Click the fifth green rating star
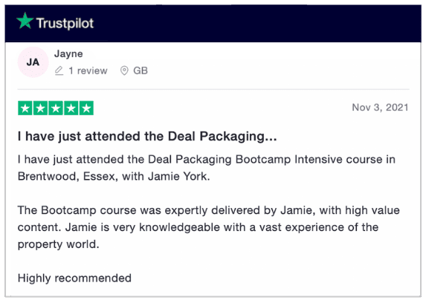The height and width of the screenshot is (303, 426). pyautogui.click(x=86, y=108)
